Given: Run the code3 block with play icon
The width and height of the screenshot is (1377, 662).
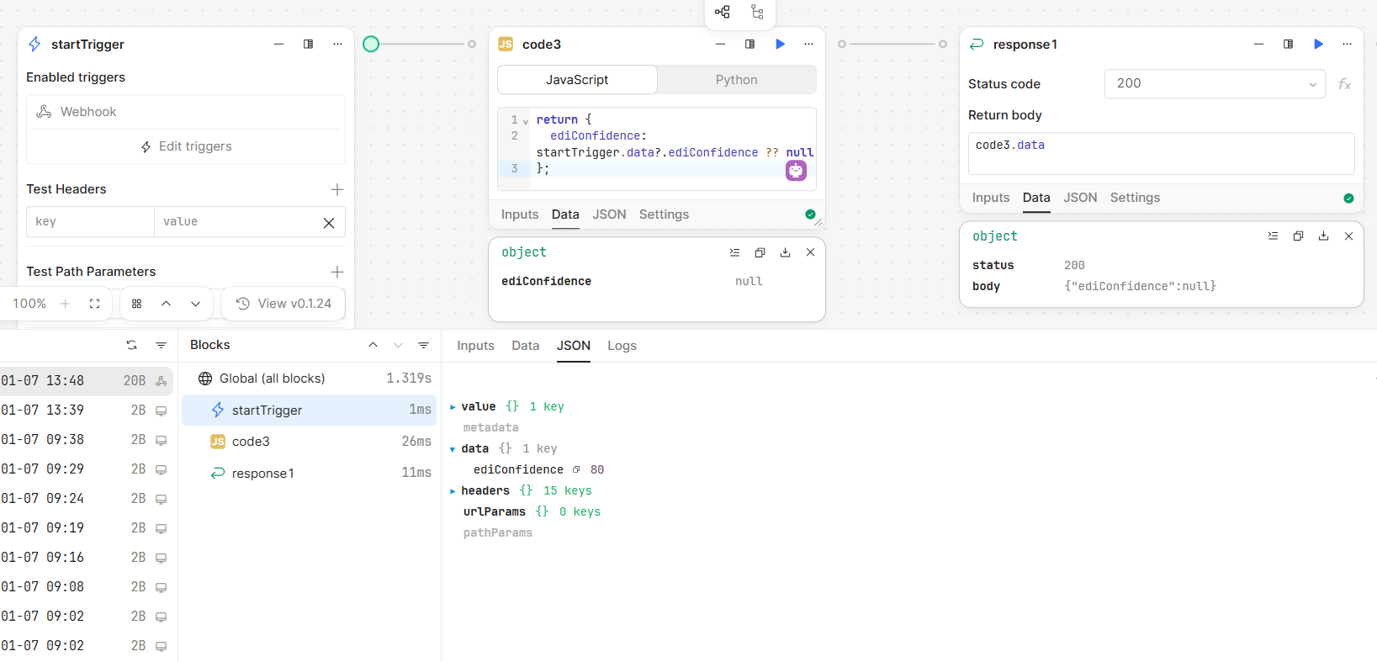Looking at the screenshot, I should pyautogui.click(x=780, y=45).
